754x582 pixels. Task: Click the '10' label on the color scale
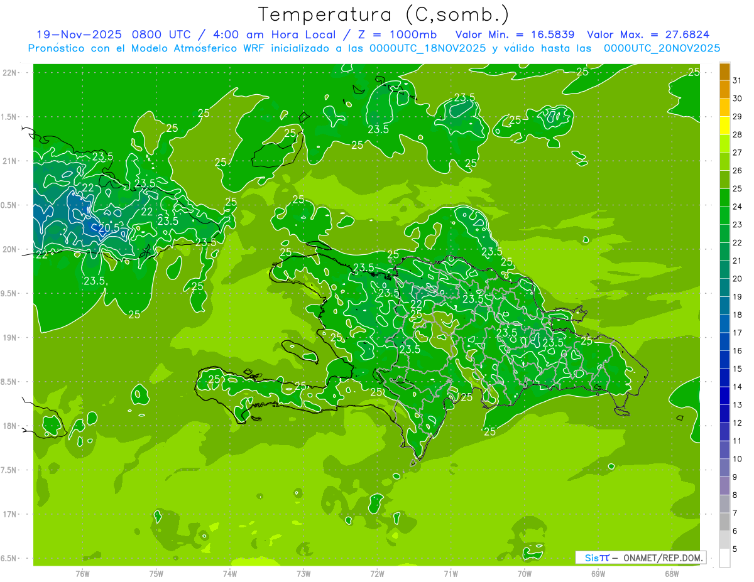click(x=738, y=459)
